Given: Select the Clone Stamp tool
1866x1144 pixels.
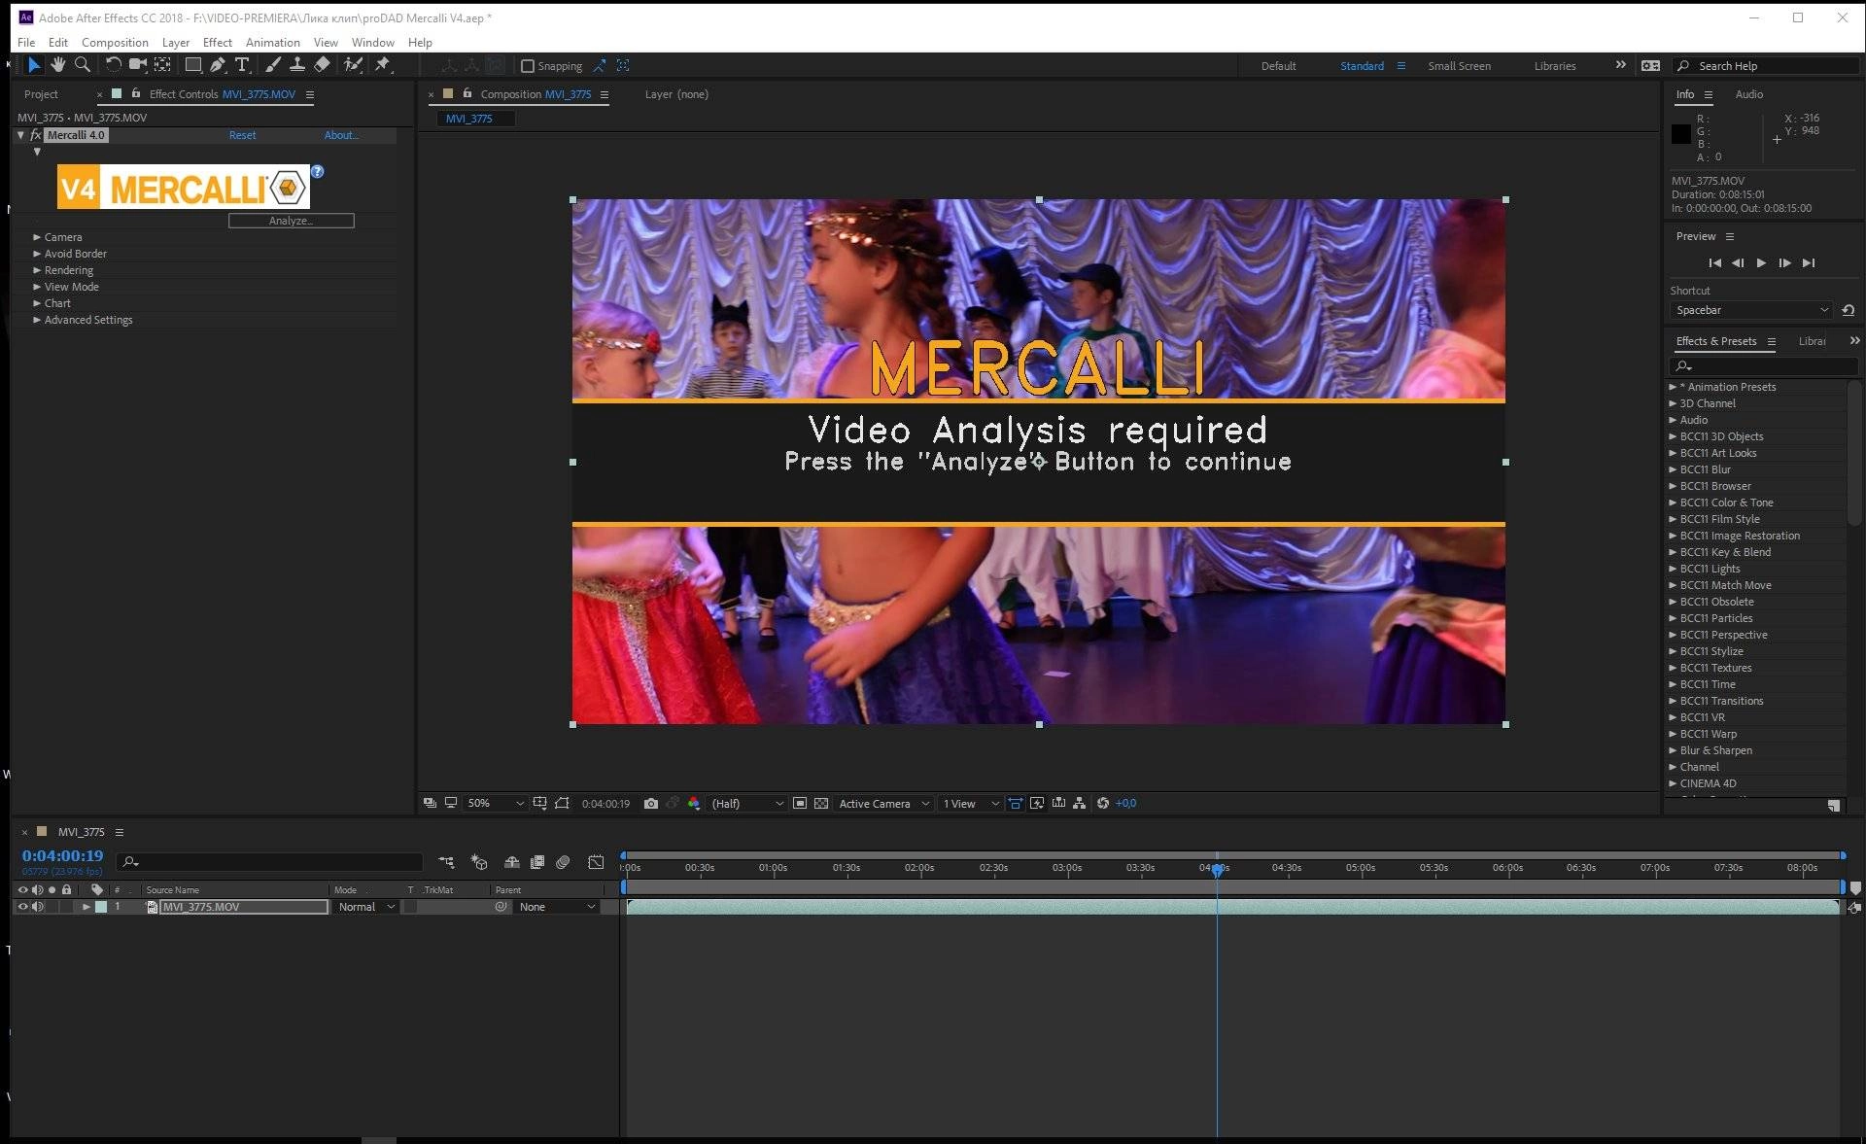Looking at the screenshot, I should 297,65.
